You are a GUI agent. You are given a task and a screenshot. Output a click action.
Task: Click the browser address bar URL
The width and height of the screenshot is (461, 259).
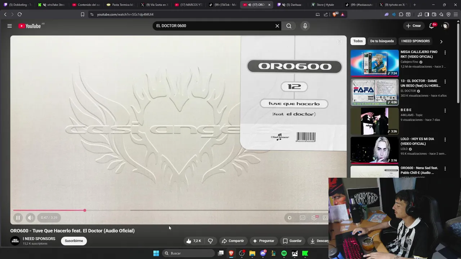(x=125, y=14)
